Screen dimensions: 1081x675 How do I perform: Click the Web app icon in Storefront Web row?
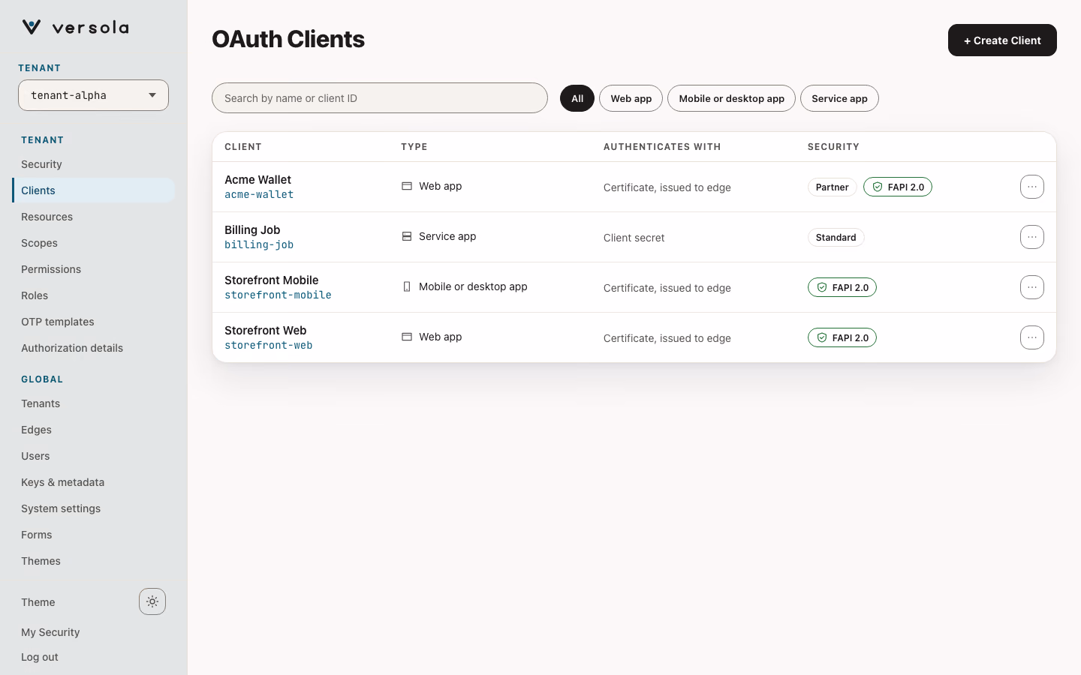[x=407, y=337]
